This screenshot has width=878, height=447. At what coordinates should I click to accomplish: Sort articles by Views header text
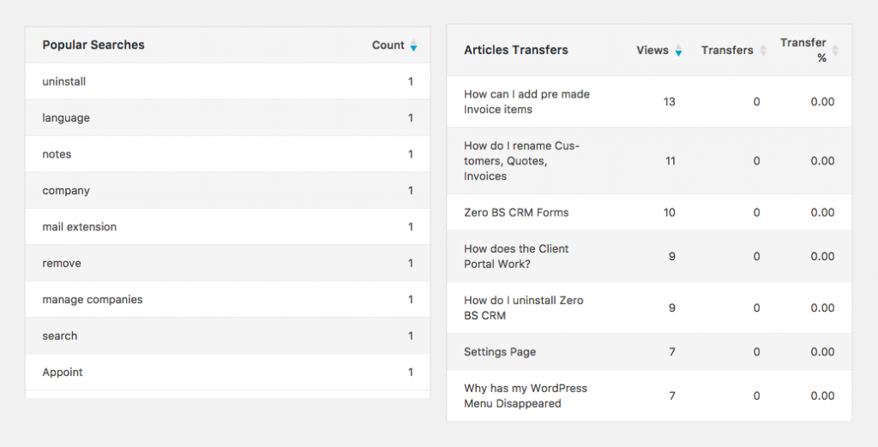click(652, 51)
